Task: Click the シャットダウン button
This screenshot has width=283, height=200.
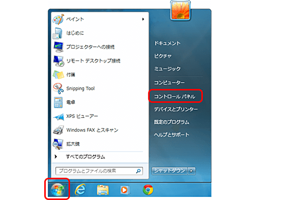Action: (169, 171)
